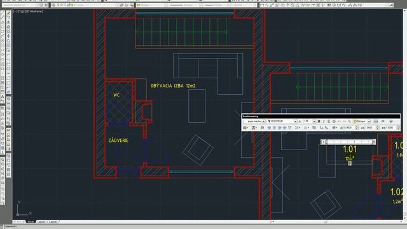The image size is (407, 229).
Task: Click the OBÝVACIA IZBA 12m2 room label
Action: (x=173, y=85)
